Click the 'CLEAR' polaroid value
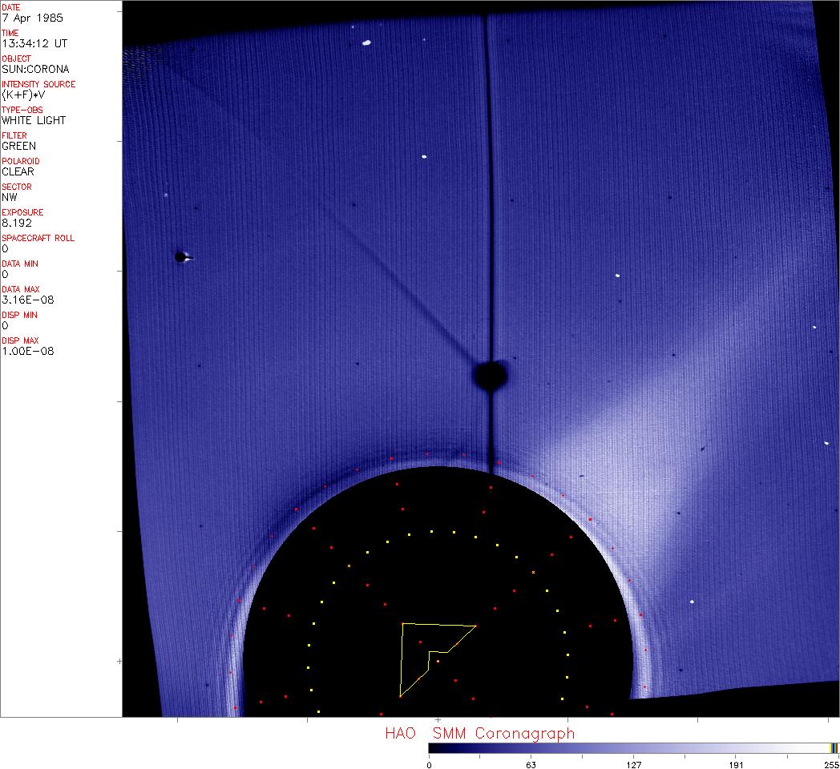Viewport: 840px width, 769px height. 18,172
